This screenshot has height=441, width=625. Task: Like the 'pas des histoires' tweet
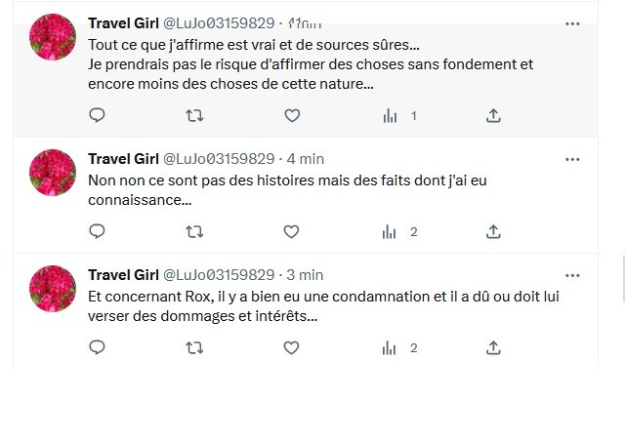pos(291,231)
